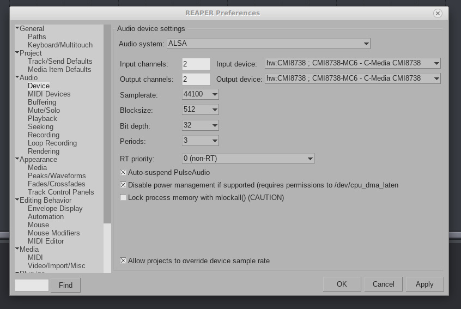
Task: Toggle Allow projects to override device sample rate
Action: tap(123, 260)
